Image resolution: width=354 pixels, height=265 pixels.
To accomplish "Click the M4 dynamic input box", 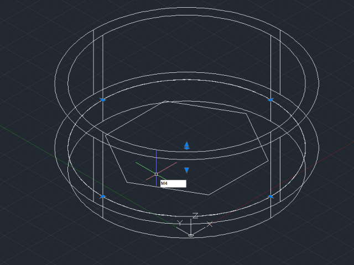I will pyautogui.click(x=173, y=183).
